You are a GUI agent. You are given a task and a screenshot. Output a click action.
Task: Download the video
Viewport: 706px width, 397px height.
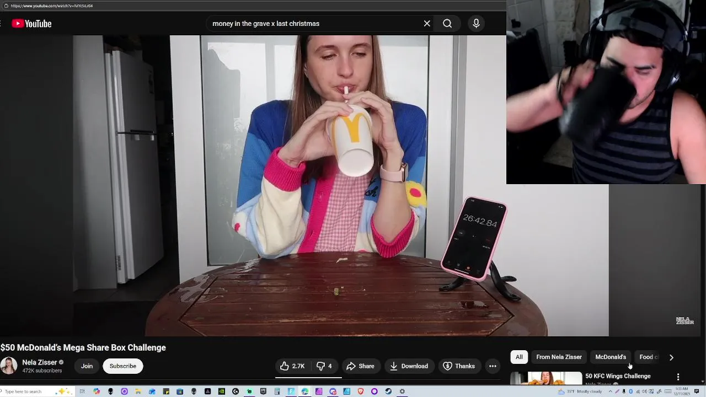pos(409,366)
